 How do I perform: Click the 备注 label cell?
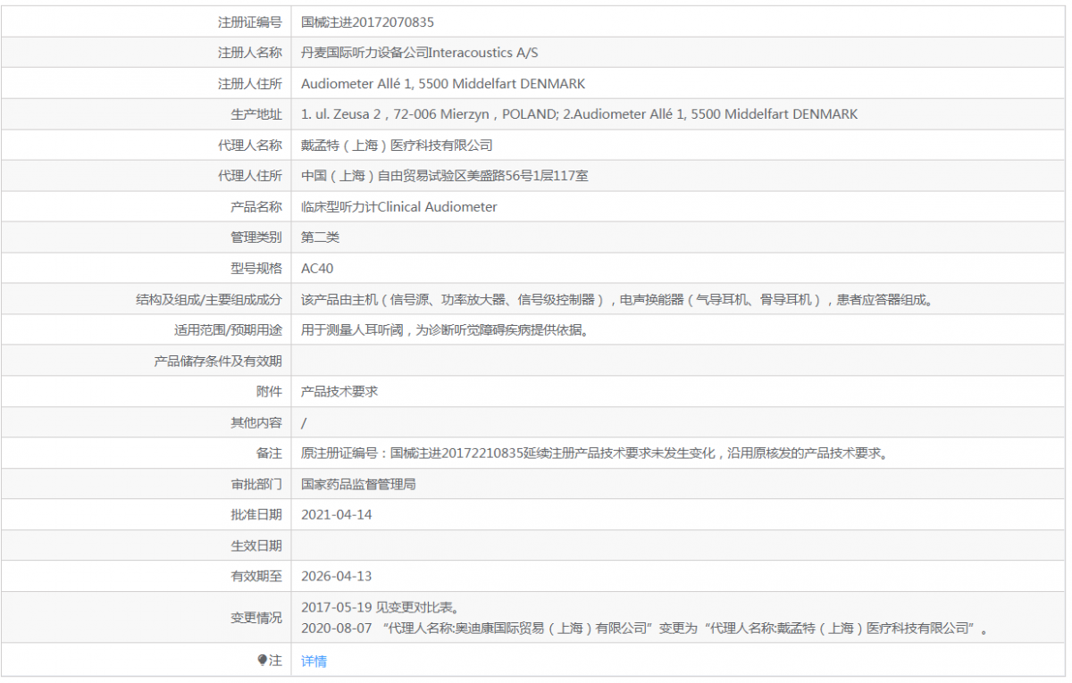[147, 454]
